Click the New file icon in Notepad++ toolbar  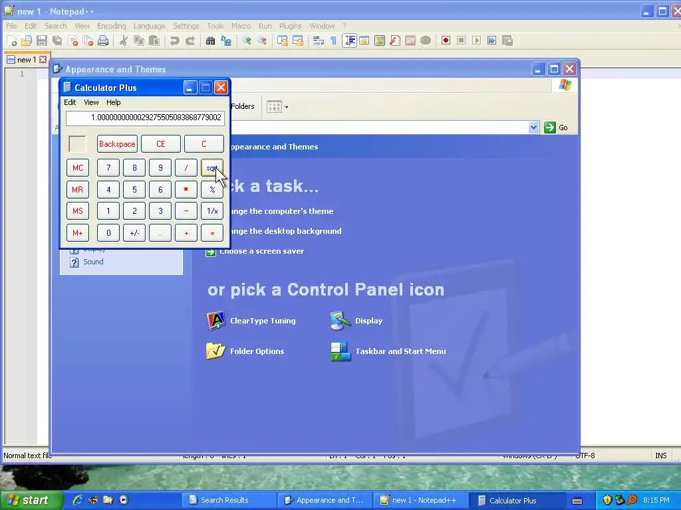pos(12,41)
